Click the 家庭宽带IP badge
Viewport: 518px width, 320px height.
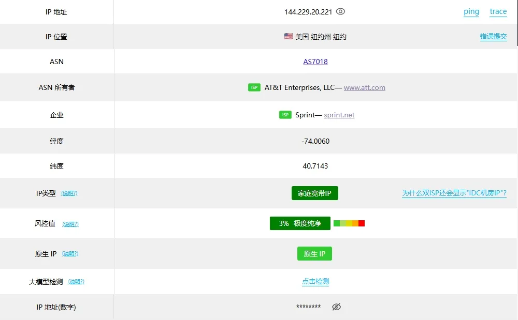tap(315, 193)
